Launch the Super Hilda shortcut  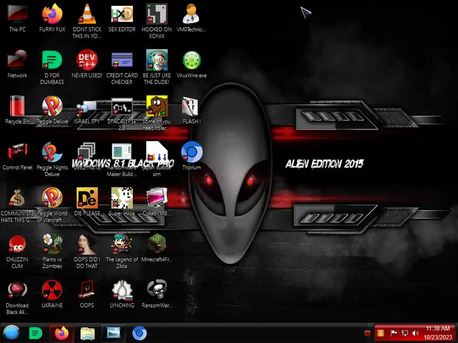click(122, 202)
